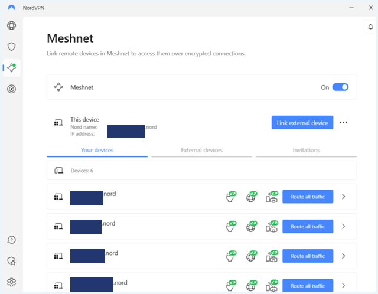
Task: Click Link external device button
Action: point(302,122)
